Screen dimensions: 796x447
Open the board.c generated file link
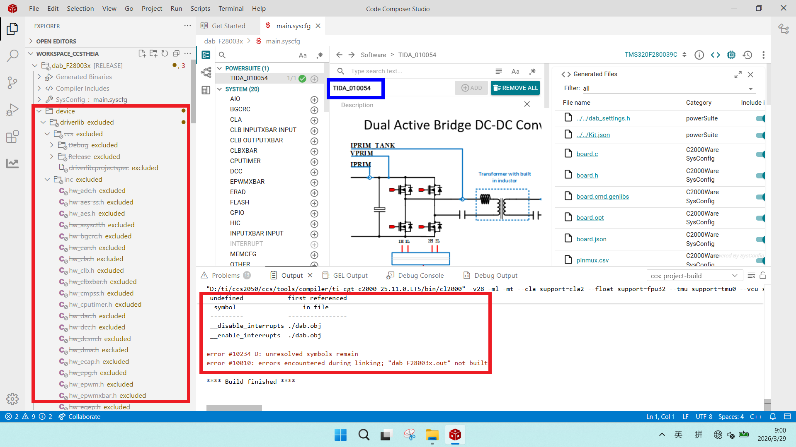point(587,154)
